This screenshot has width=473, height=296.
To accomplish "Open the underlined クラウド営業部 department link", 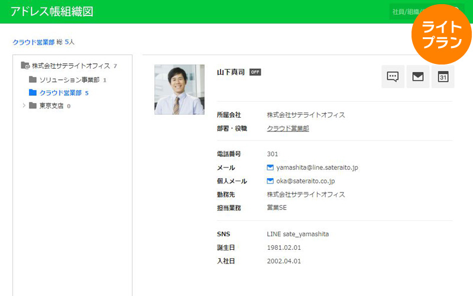I will click(x=287, y=128).
